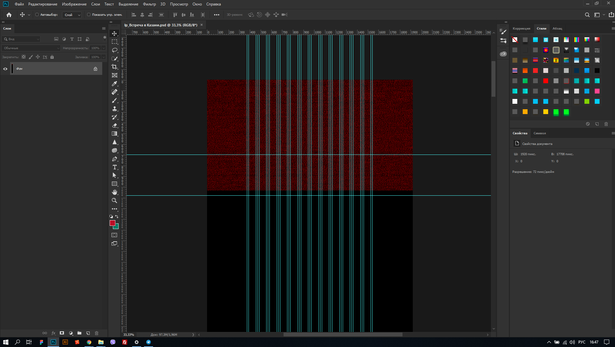Image resolution: width=615 pixels, height=347 pixels.
Task: Add a layer mask
Action: tap(62, 333)
